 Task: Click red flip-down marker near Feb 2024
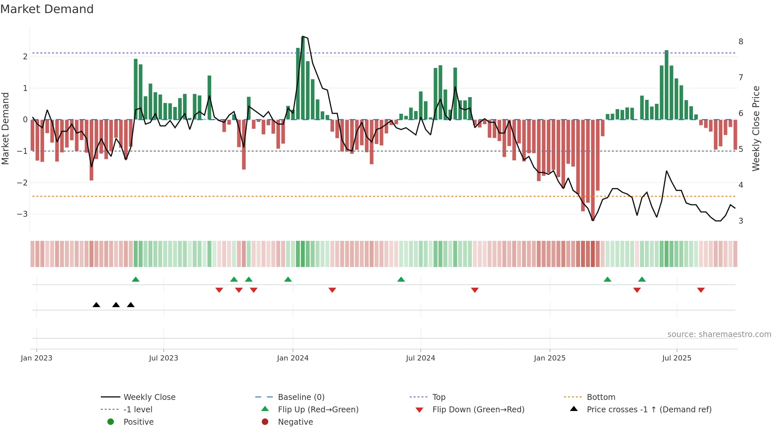332,290
